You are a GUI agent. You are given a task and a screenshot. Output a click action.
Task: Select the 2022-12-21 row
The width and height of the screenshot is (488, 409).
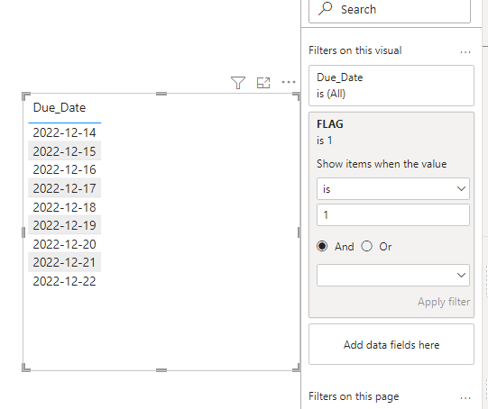coord(64,262)
